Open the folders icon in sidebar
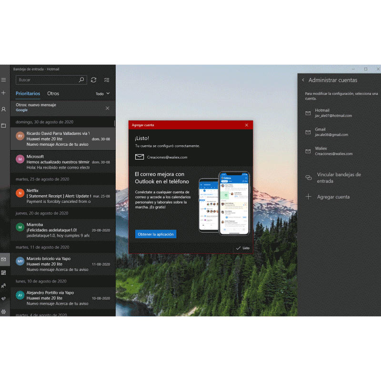Screen dimensions: 381x381 point(4,126)
